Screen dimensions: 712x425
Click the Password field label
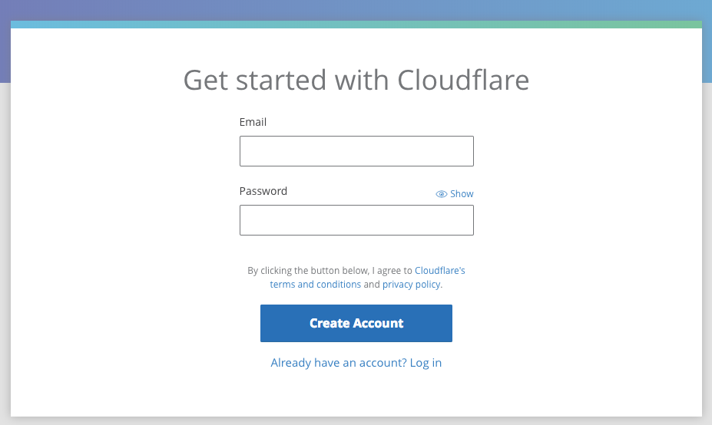click(263, 191)
